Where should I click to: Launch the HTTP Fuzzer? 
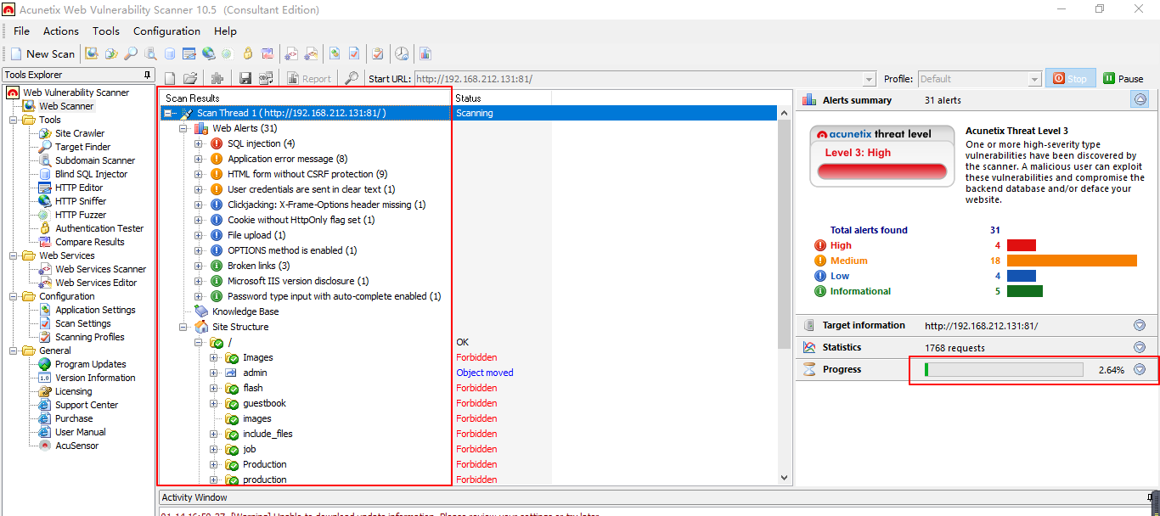coord(82,215)
